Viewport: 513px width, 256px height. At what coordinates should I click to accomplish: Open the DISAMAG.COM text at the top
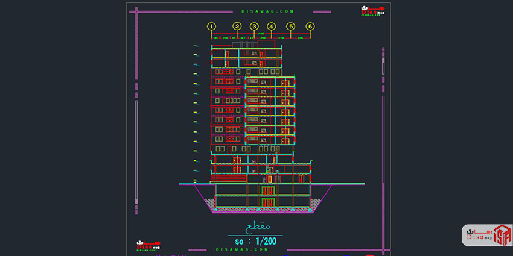pos(261,11)
